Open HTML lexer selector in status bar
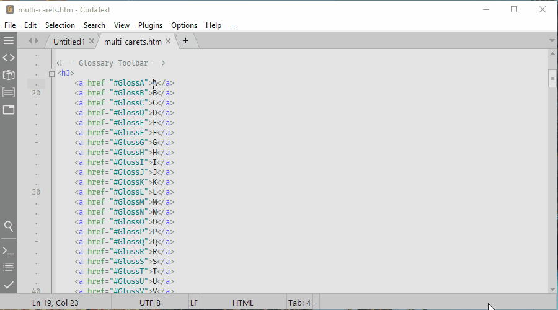The height and width of the screenshot is (310, 558). click(243, 303)
